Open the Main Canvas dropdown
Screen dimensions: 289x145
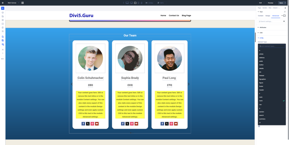(x=13, y=3)
